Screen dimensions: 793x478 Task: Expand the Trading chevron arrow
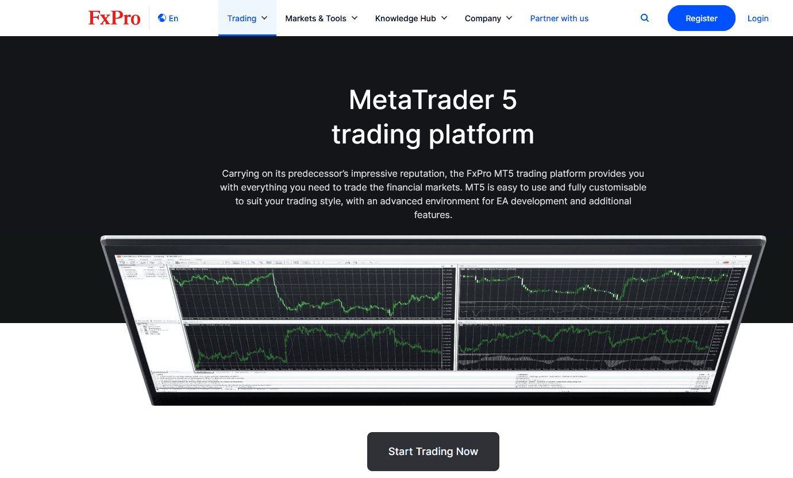[x=264, y=18]
